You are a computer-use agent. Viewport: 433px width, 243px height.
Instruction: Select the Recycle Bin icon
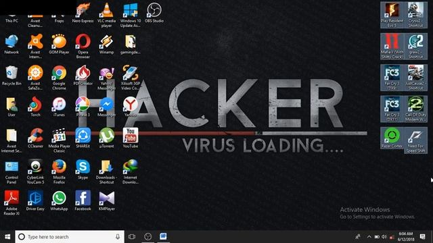(x=12, y=76)
